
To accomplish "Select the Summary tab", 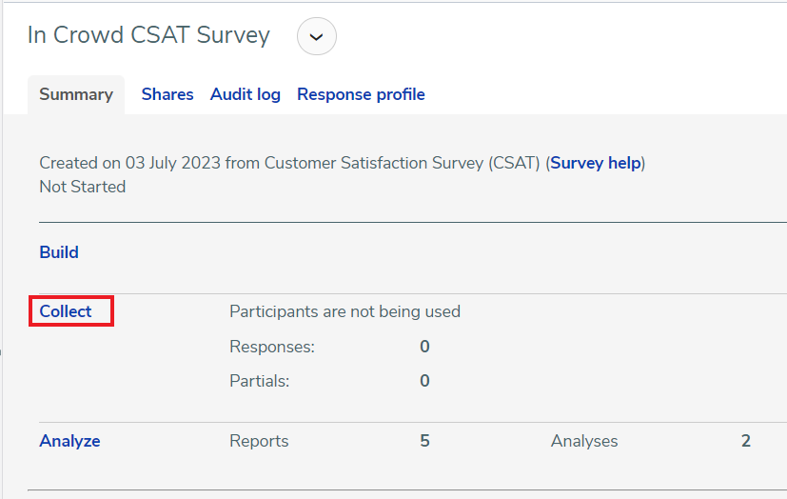I will point(76,94).
